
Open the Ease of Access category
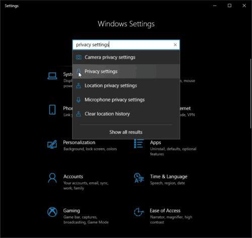(163, 216)
